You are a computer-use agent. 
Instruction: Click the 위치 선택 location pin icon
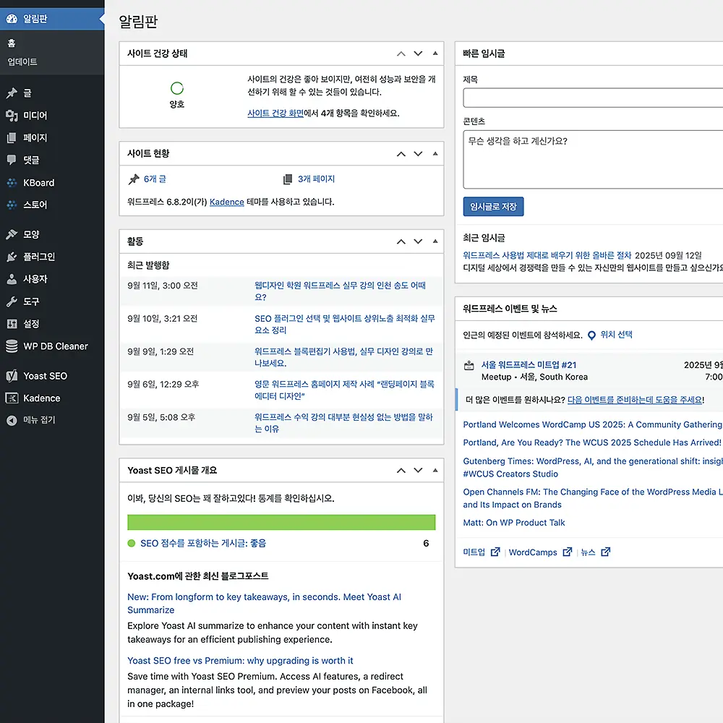(x=591, y=335)
